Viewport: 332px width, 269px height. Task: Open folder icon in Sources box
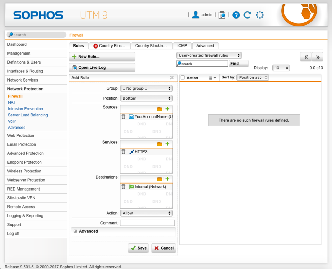click(159, 109)
